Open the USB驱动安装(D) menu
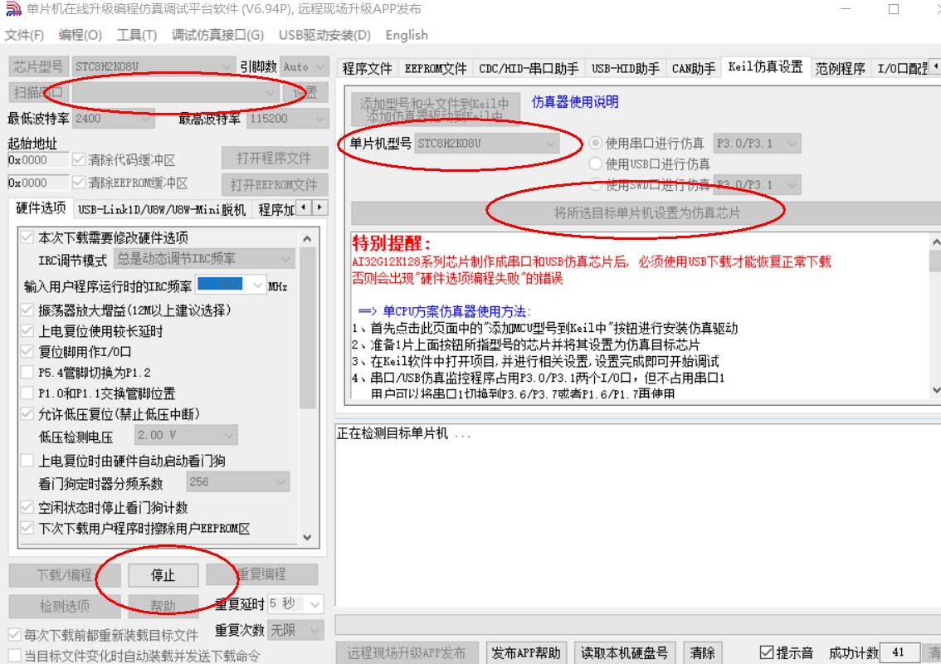Screen dimensions: 941x664 click(324, 35)
